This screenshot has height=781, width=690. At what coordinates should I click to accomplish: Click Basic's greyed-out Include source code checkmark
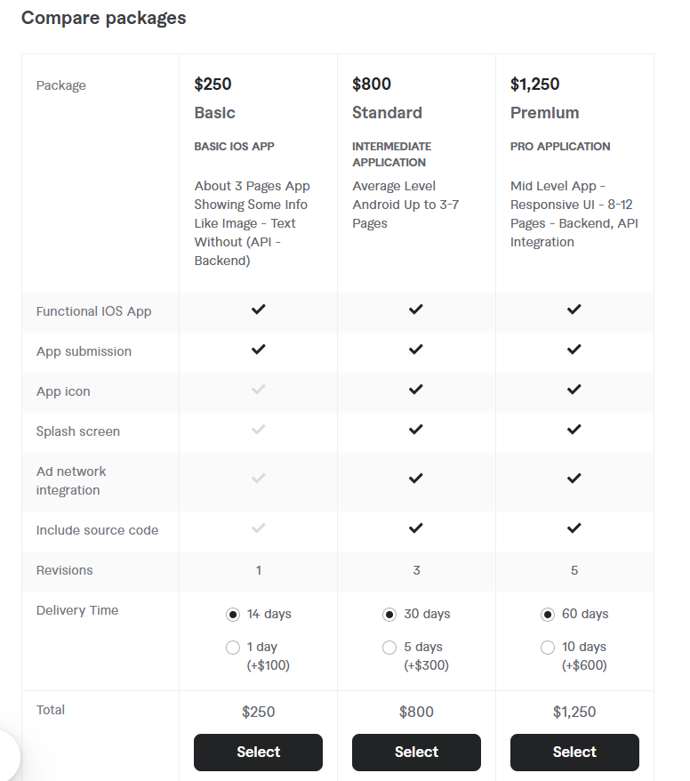point(259,527)
